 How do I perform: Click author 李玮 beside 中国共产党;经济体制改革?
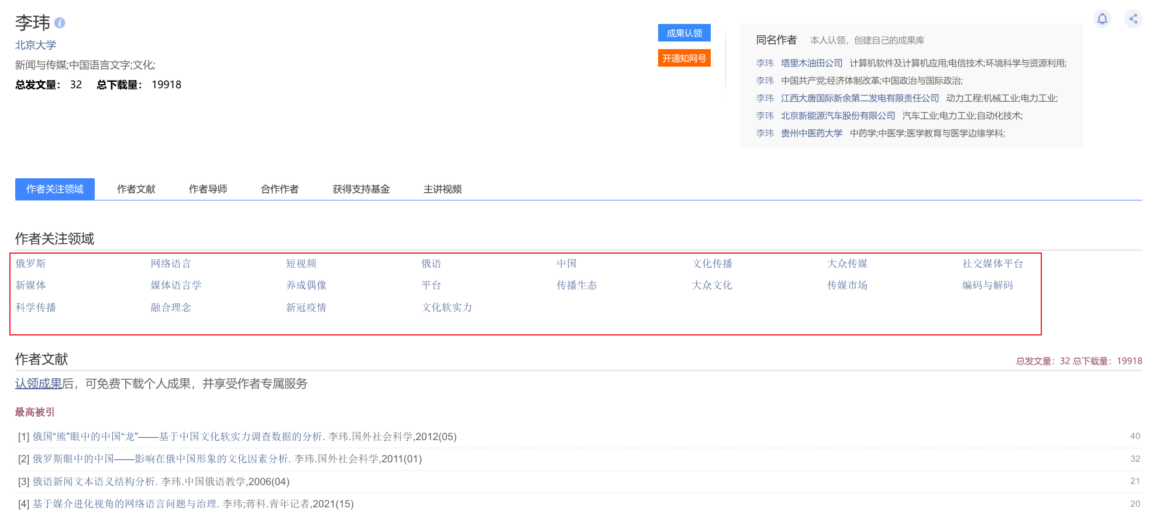click(x=765, y=81)
